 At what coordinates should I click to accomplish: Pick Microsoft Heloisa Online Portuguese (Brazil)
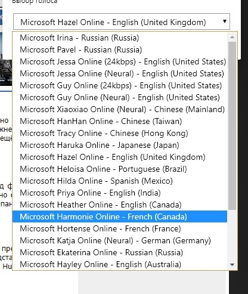point(120,169)
